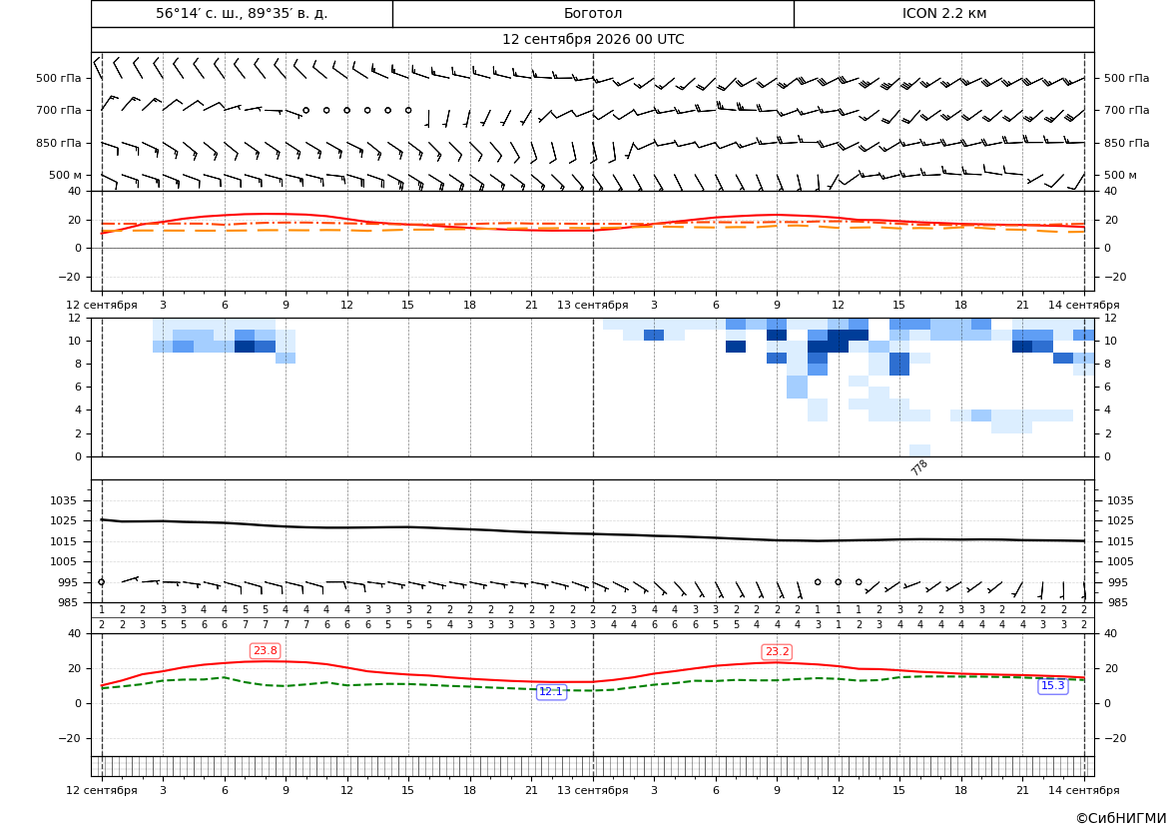Click the 12 сентября 2026 00 UTC heading
The image size is (1167, 826).
pyautogui.click(x=593, y=40)
